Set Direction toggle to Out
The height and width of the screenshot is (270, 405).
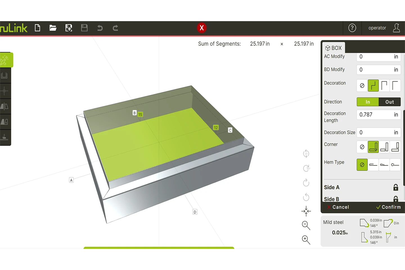[390, 102]
